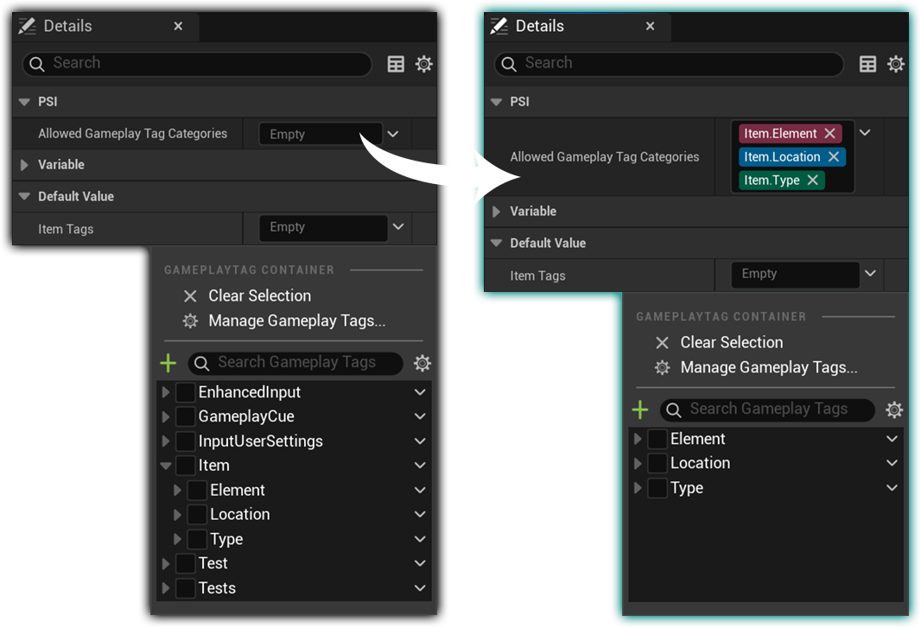Open Manage Gameplay Tags in the right tag container

coord(768,367)
